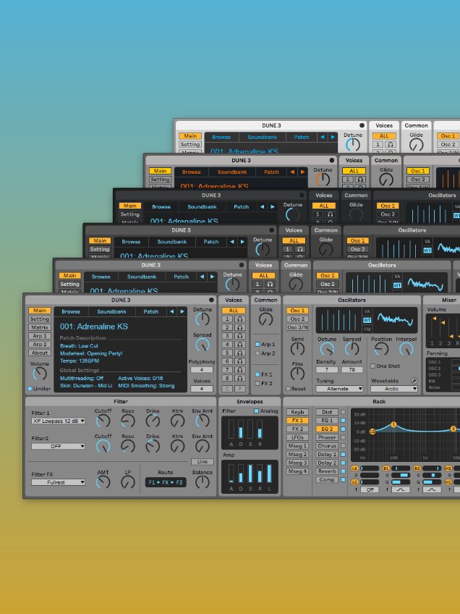Toggle Analog checkbox in Envelopes

256,411
